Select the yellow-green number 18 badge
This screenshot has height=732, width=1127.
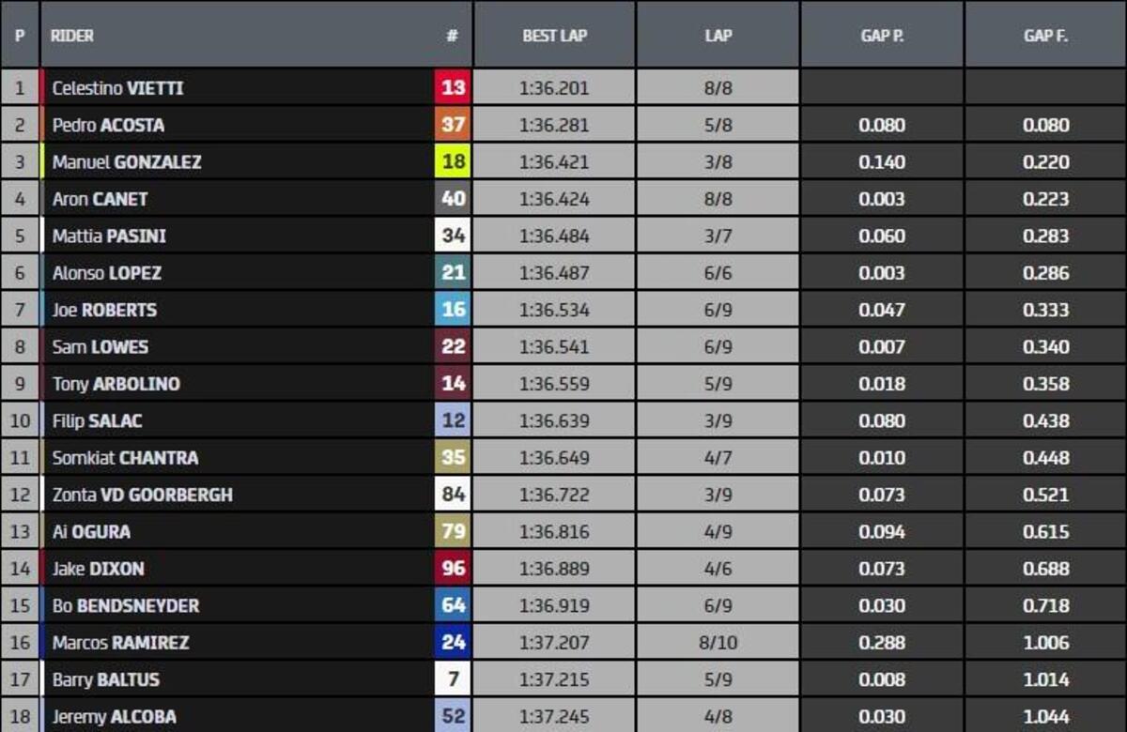click(x=453, y=162)
